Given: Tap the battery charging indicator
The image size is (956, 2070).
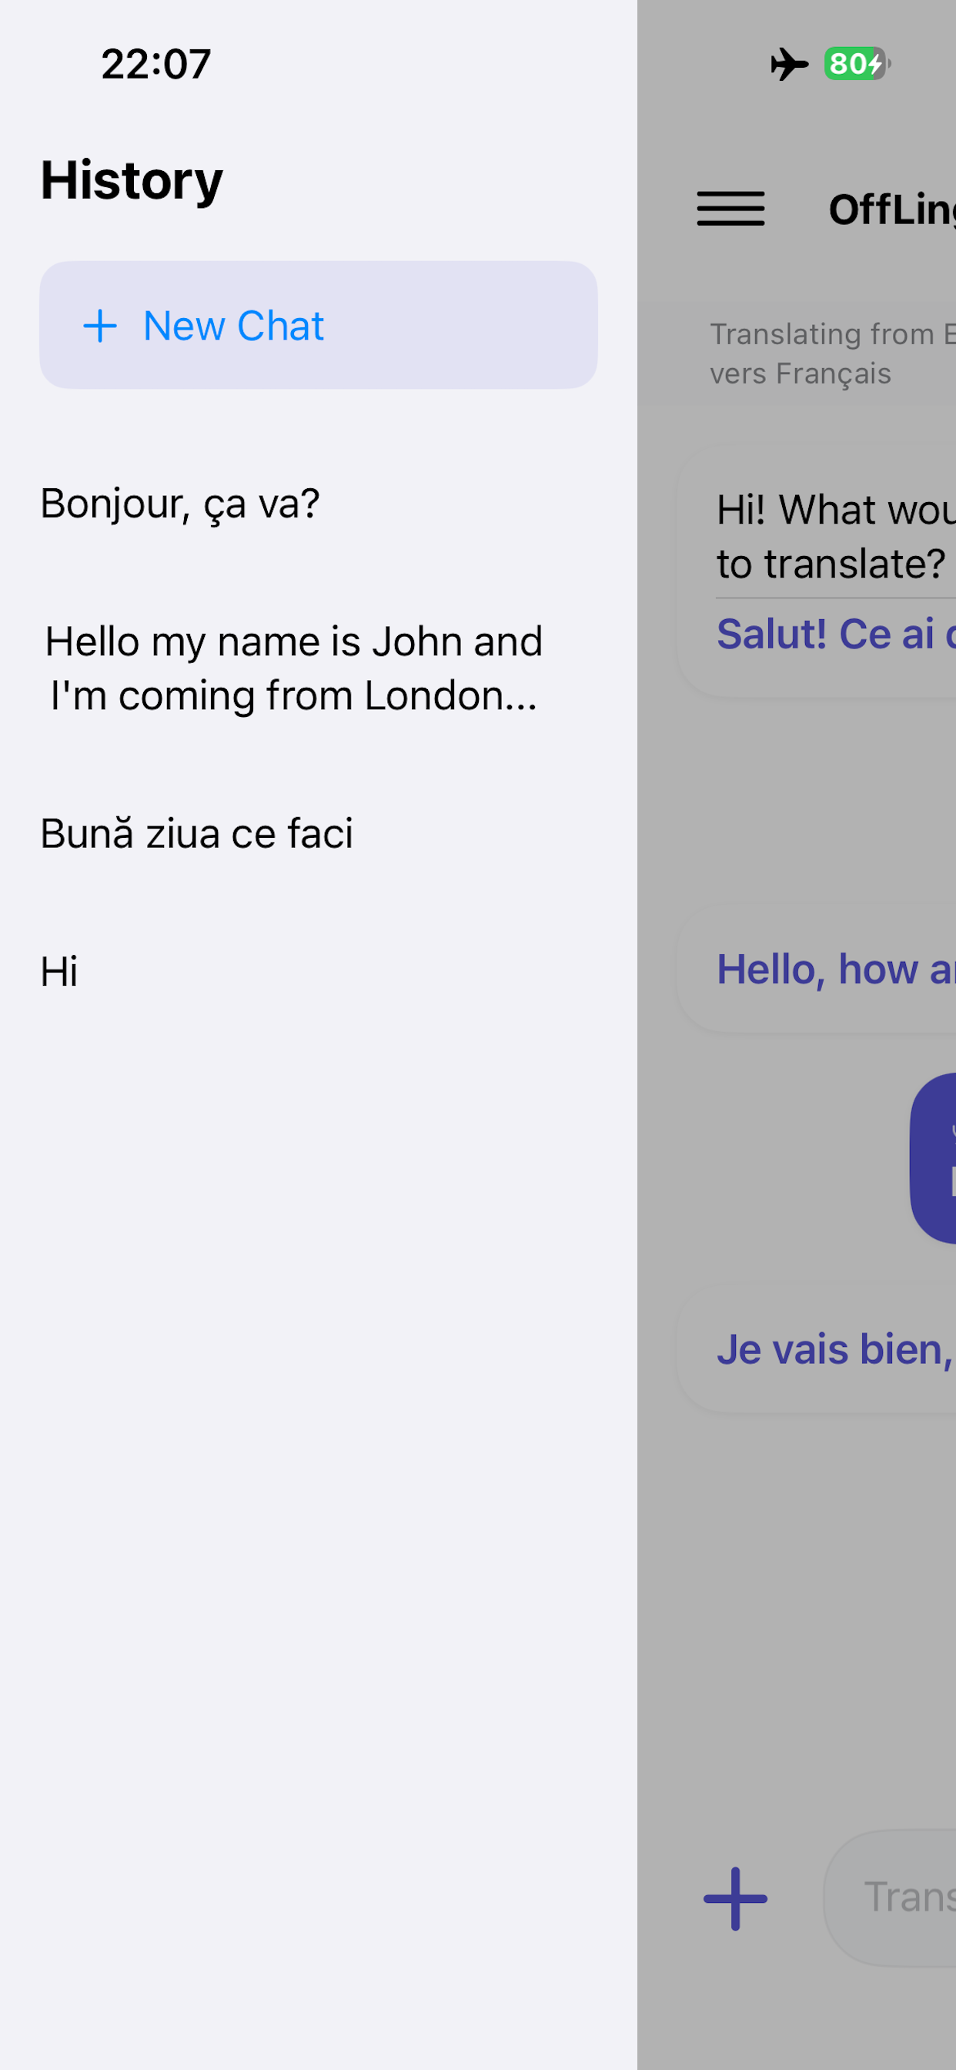Looking at the screenshot, I should pyautogui.click(x=857, y=64).
